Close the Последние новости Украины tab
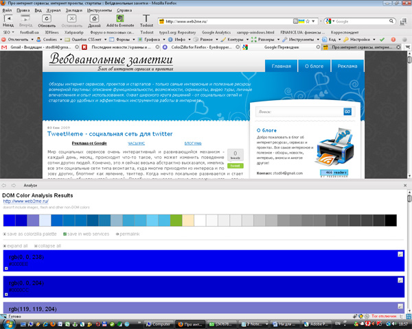The image size is (412, 329). point(157,47)
